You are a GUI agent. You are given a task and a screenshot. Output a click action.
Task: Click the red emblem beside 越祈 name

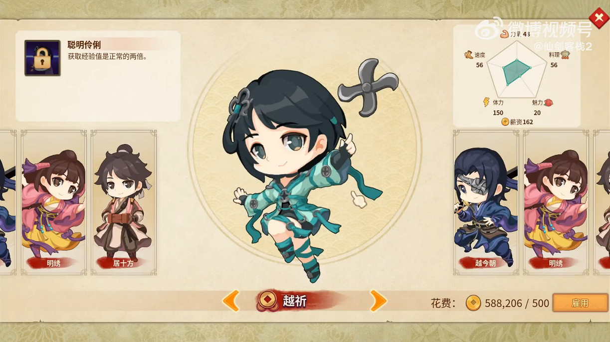coord(268,300)
